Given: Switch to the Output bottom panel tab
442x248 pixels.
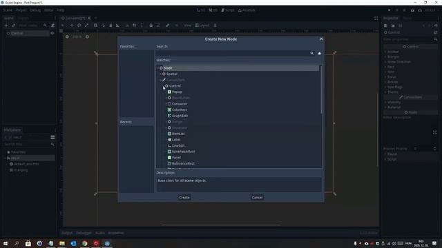Looking at the screenshot, I should coord(67,233).
